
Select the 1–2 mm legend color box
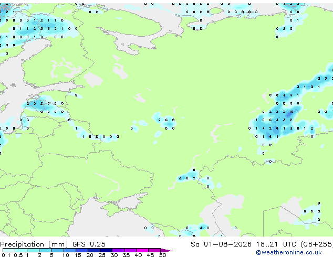click(x=33, y=250)
